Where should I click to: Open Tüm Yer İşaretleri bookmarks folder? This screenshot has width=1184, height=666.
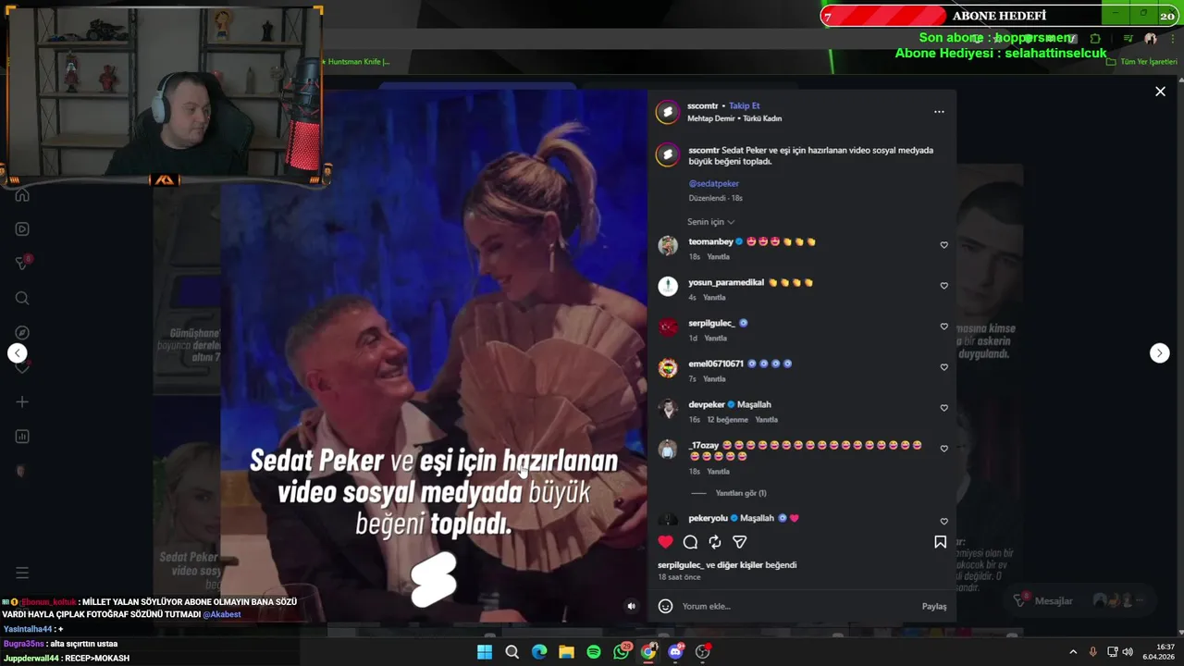[1140, 62]
